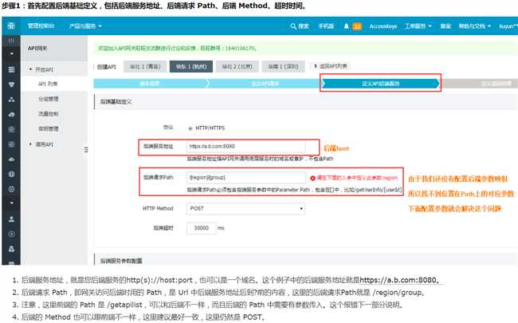Click the red Path validation error message

click(x=357, y=178)
